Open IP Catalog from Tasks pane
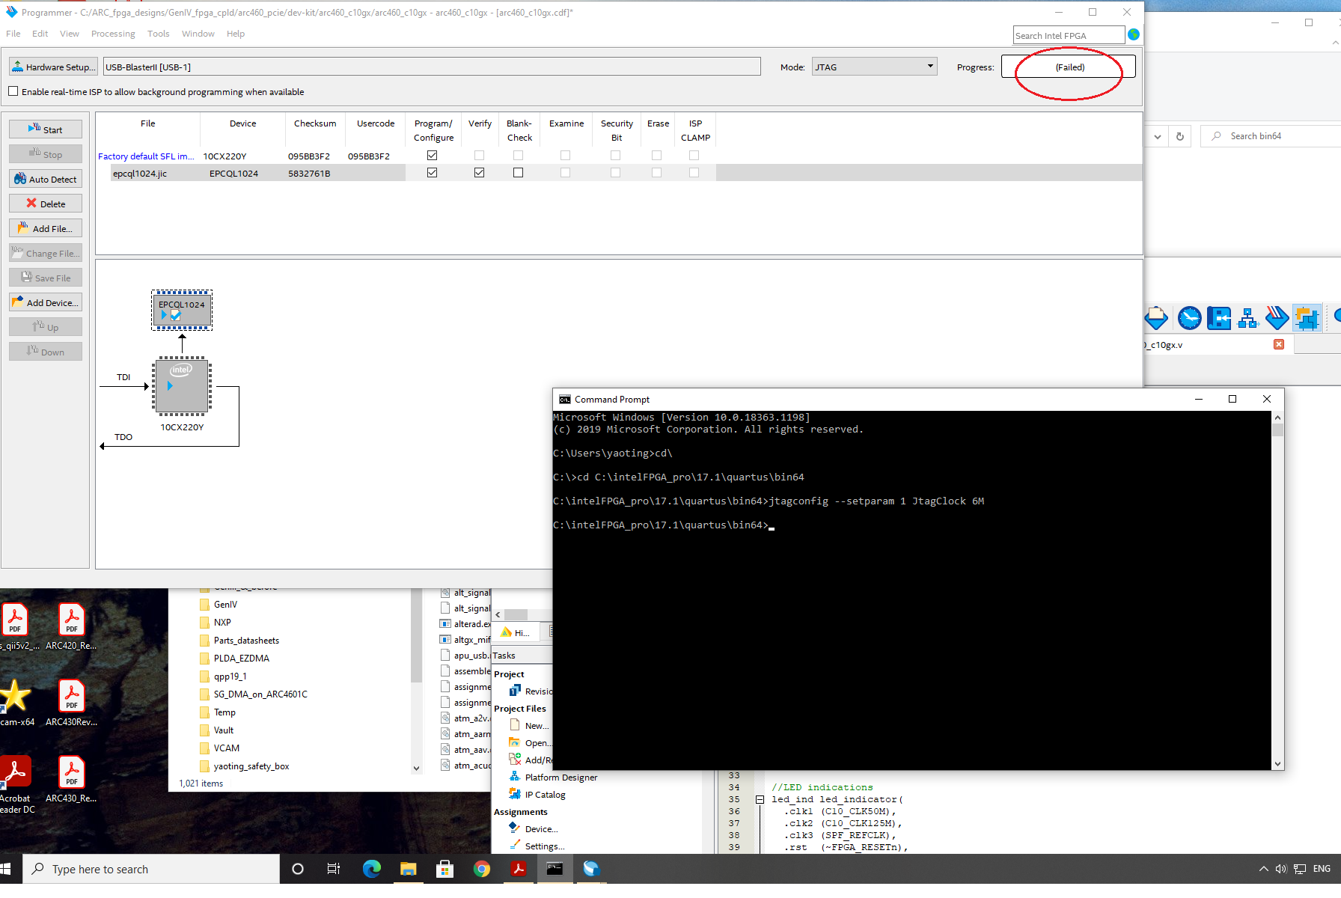The image size is (1341, 898). [x=537, y=795]
